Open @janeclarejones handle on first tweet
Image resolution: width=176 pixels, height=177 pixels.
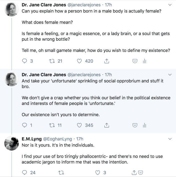(84, 4)
